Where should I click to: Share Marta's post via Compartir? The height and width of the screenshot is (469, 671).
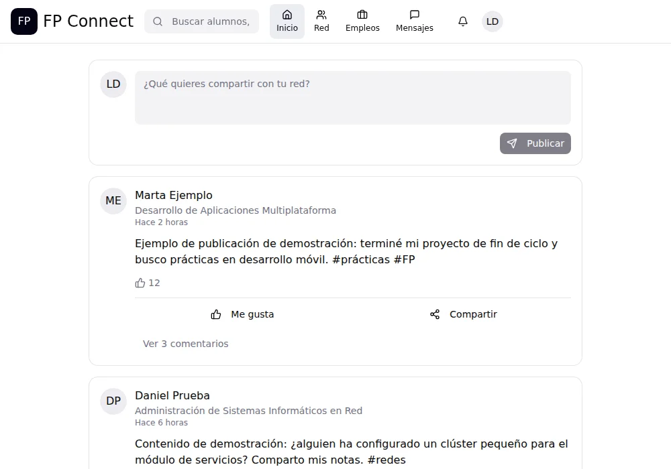464,314
